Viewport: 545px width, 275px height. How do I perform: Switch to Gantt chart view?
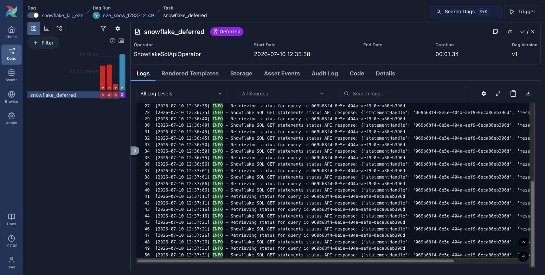(46, 28)
